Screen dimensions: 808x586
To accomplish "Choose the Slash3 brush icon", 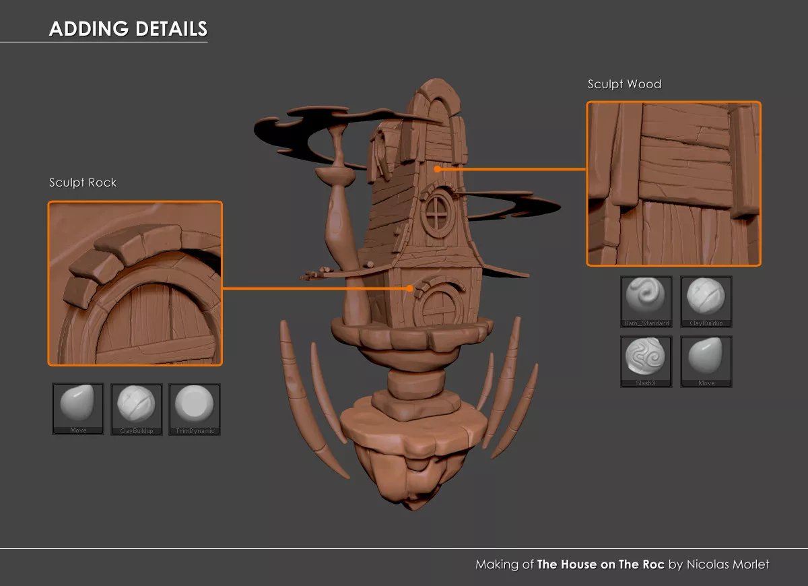I will coord(646,361).
